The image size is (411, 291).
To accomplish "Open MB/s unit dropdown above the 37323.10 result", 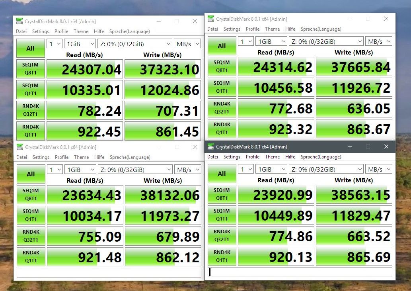I will 187,44.
